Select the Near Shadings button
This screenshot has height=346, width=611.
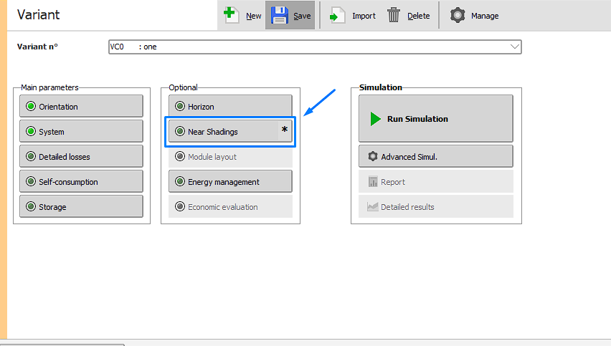222,132
